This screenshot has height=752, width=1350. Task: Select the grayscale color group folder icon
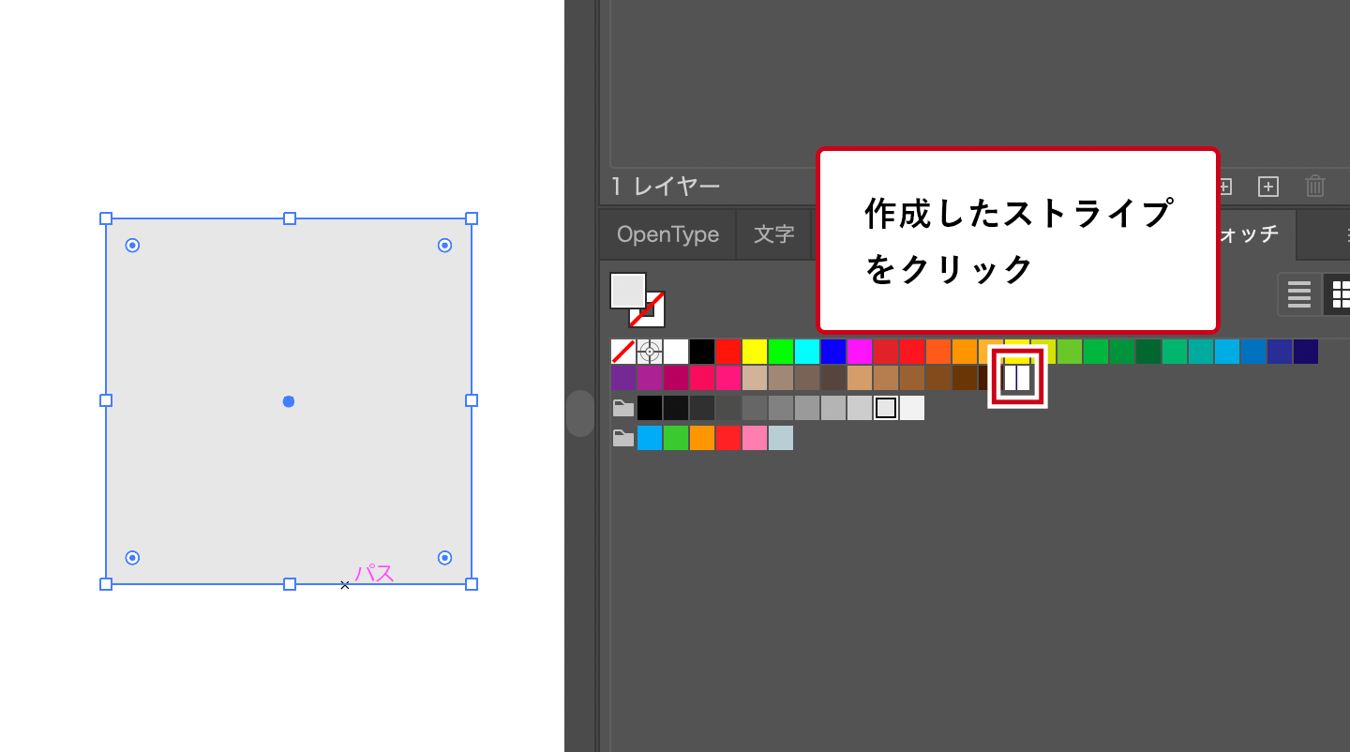coord(623,408)
